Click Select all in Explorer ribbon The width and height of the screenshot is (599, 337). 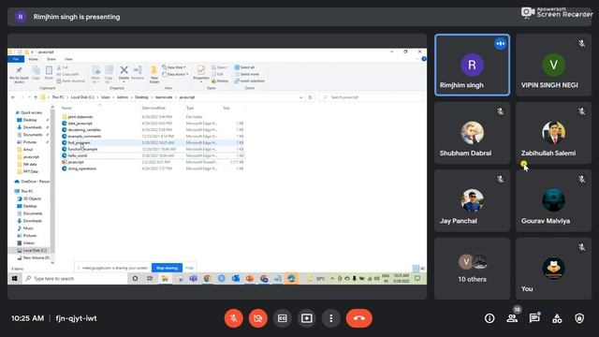[244, 67]
